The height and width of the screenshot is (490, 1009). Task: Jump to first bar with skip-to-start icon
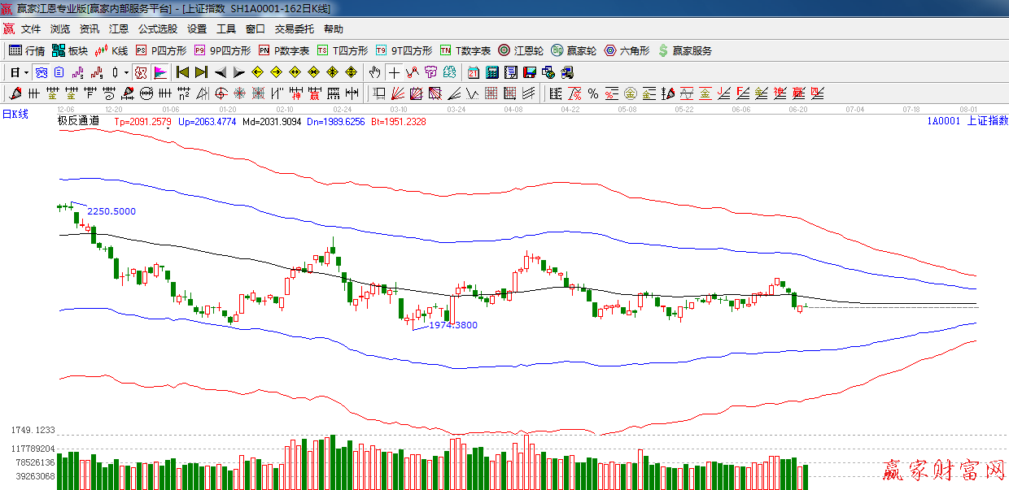click(182, 72)
